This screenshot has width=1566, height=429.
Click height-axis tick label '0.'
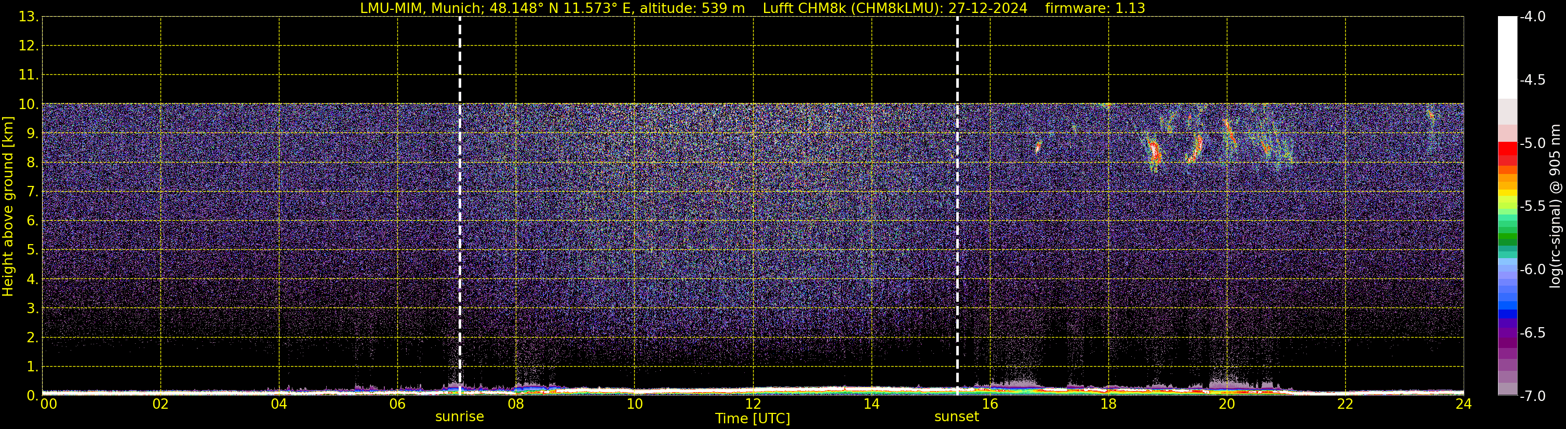32,396
